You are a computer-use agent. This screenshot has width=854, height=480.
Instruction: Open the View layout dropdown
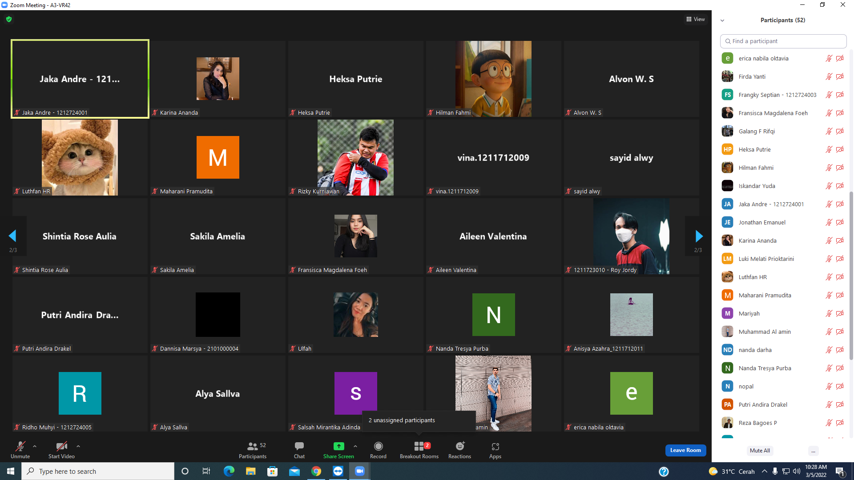point(696,19)
